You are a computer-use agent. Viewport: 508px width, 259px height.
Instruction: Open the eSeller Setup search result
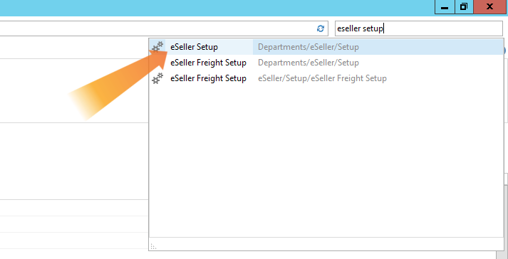194,47
